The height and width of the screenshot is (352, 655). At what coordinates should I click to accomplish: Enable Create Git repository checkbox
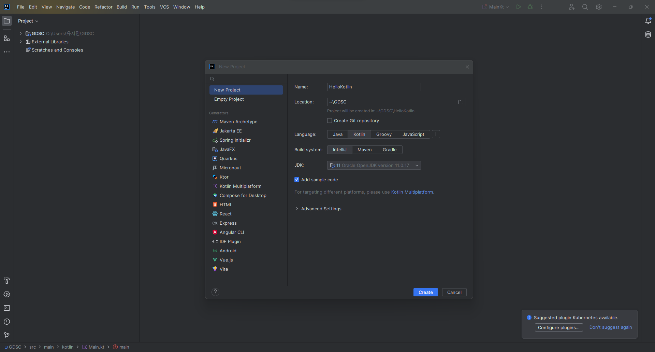[330, 121]
